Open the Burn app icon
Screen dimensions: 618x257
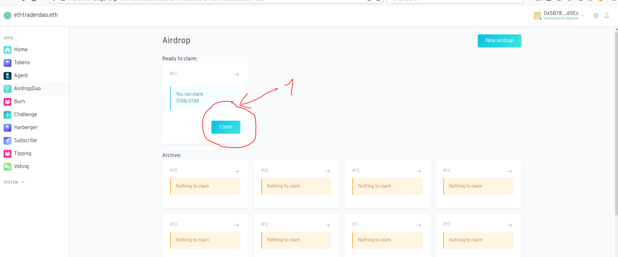7,101
